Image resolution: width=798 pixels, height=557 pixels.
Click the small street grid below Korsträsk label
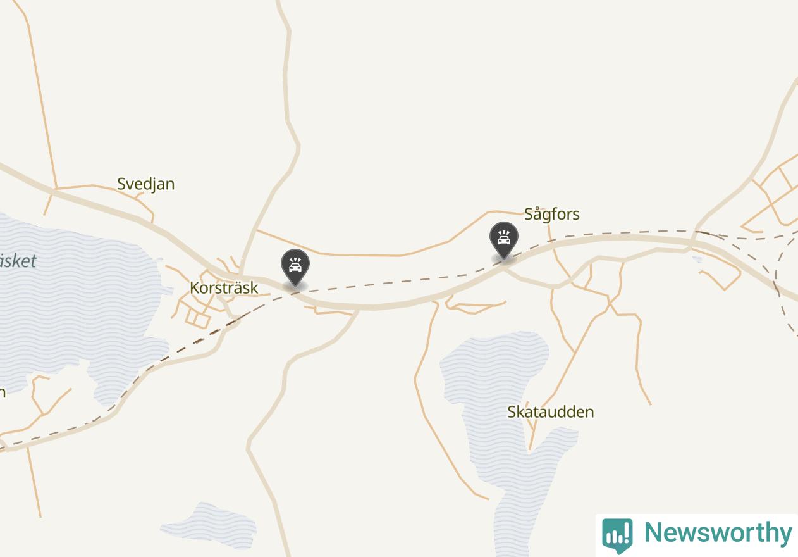[x=197, y=316]
